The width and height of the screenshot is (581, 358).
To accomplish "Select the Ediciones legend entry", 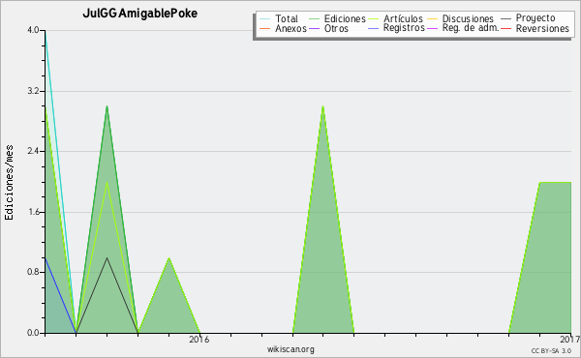I will pos(345,18).
